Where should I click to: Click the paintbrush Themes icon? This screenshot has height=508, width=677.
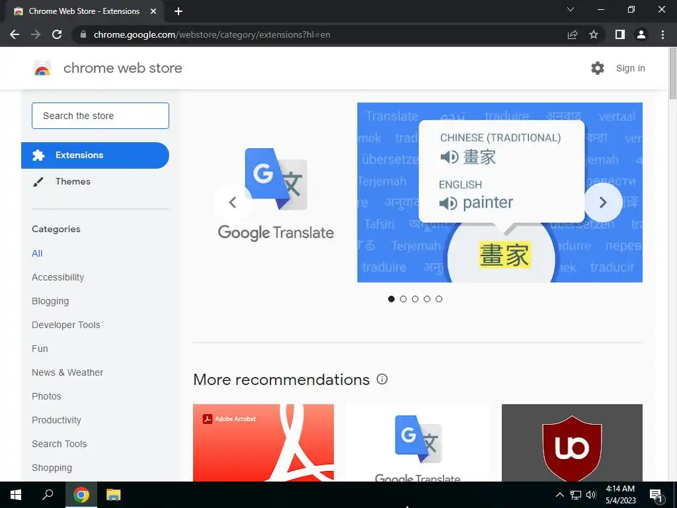[38, 182]
